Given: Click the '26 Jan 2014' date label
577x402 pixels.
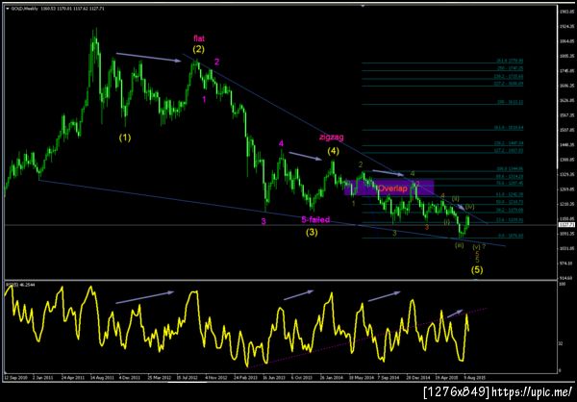Looking at the screenshot, I should tap(330, 378).
